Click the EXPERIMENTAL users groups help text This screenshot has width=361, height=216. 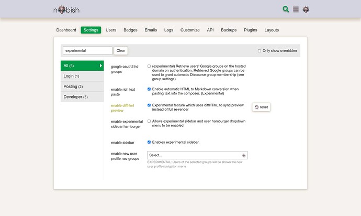point(195,164)
